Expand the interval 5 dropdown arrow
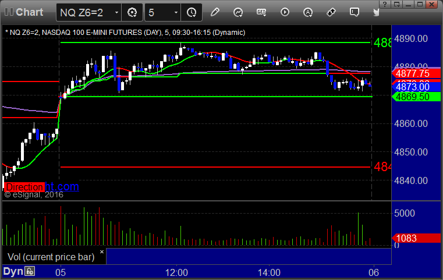Viewport: 443px width, 280px height. (x=176, y=12)
